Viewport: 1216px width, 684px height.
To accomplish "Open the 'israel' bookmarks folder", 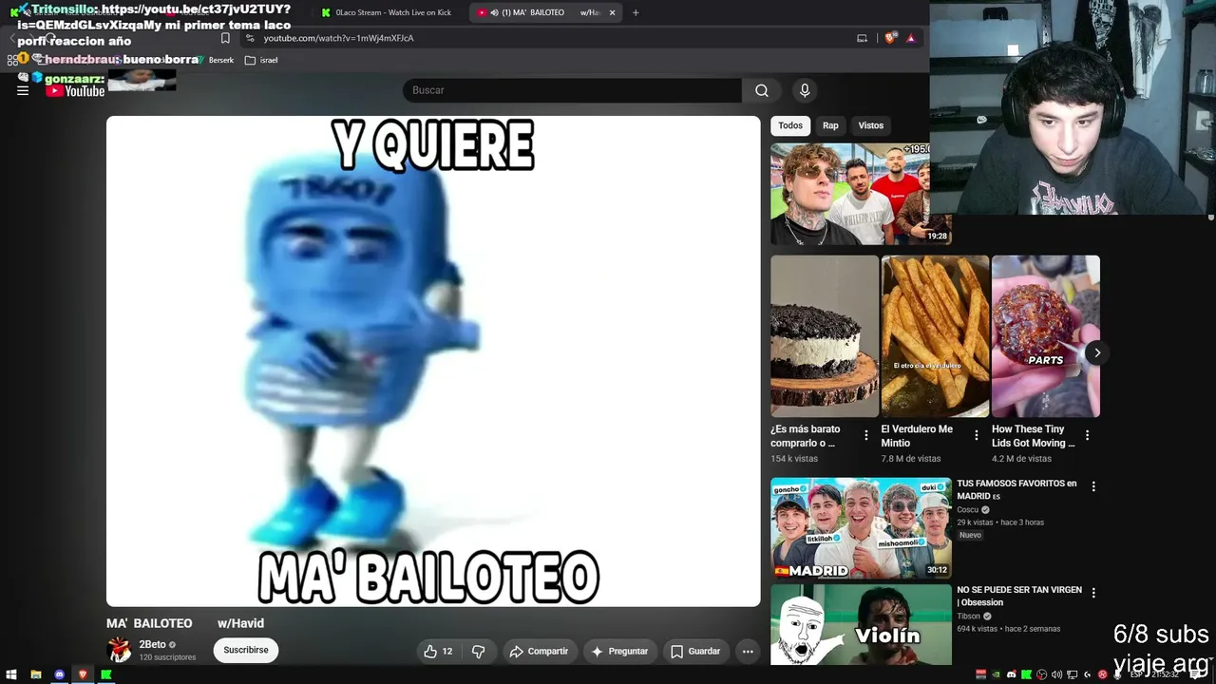I will point(261,60).
